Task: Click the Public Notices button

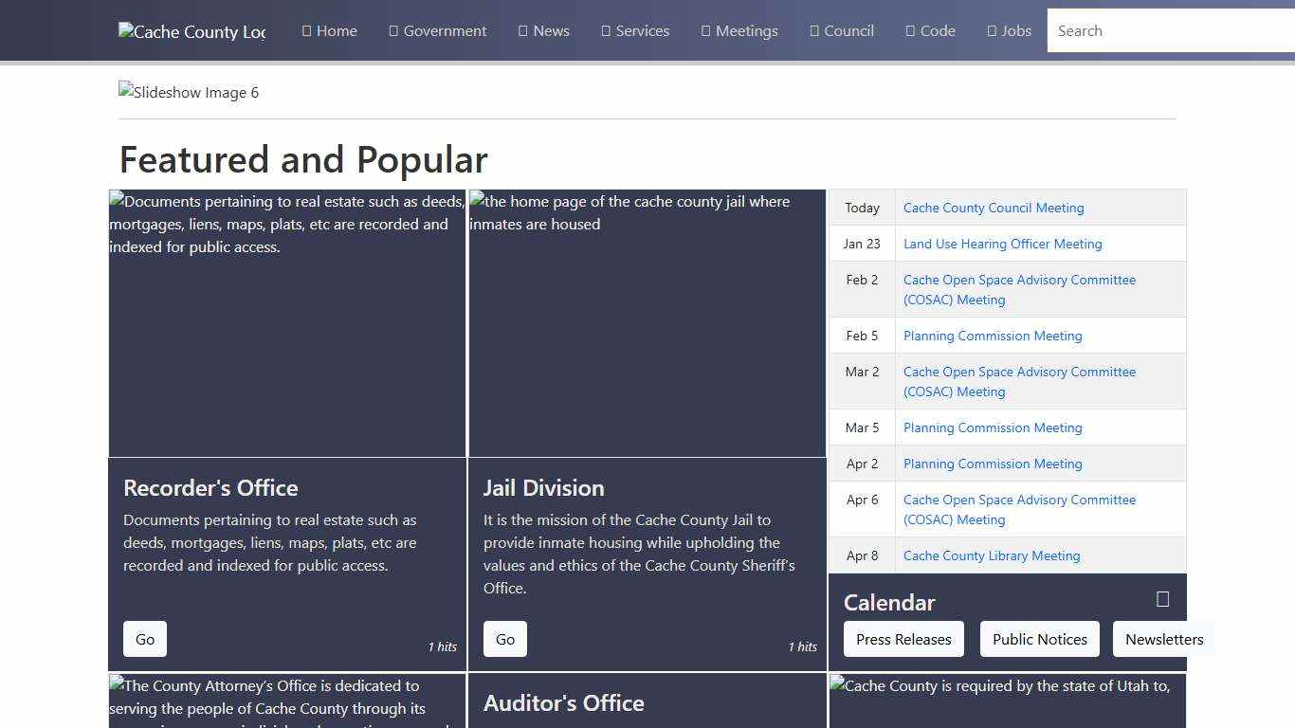Action: point(1039,639)
